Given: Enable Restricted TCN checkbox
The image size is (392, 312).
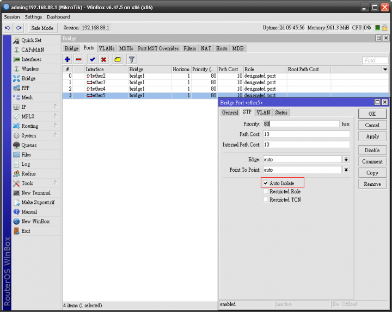Looking at the screenshot, I should [266, 199].
